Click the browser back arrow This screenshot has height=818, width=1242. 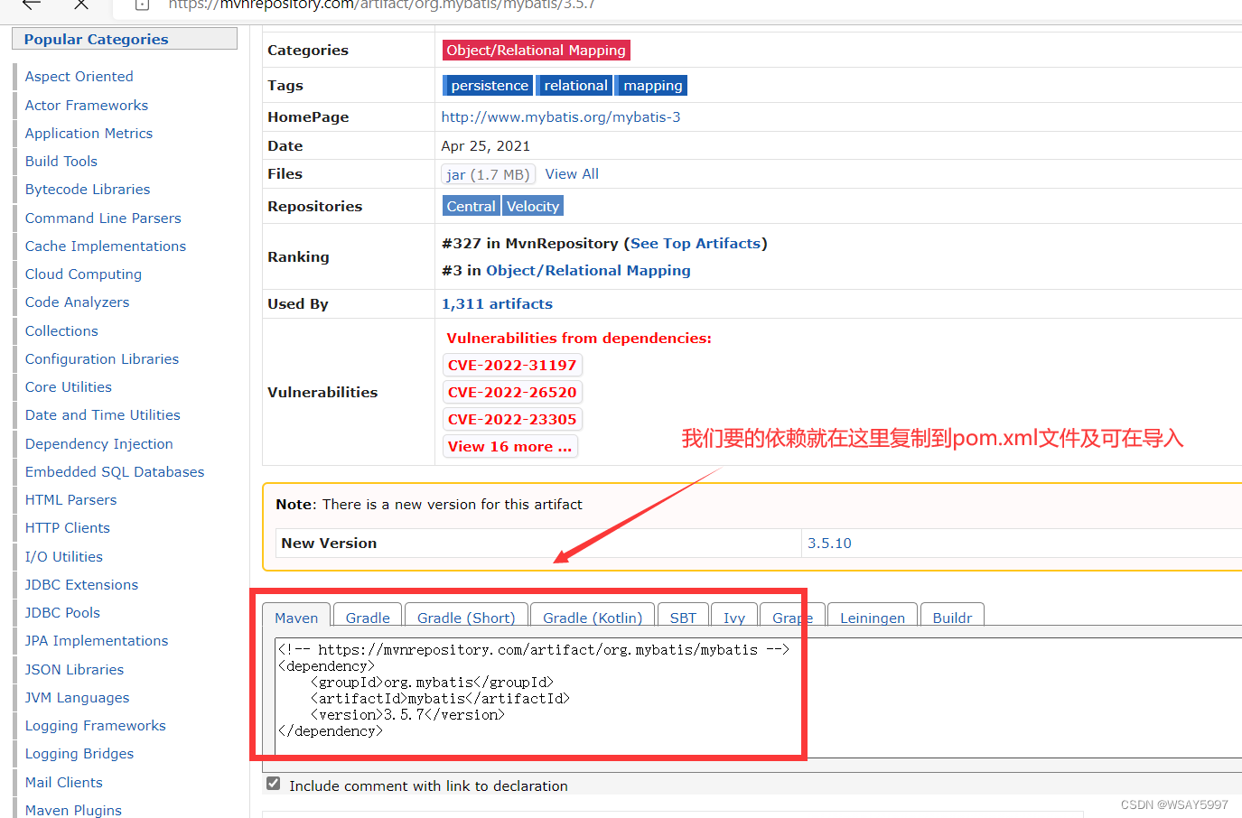[x=32, y=4]
